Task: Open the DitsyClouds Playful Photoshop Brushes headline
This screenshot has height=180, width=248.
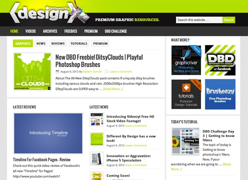Action: click(x=99, y=61)
